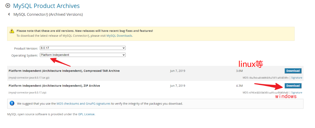This screenshot has width=315, height=128.
Task: Open the Product Version dropdown
Action: coord(83,48)
